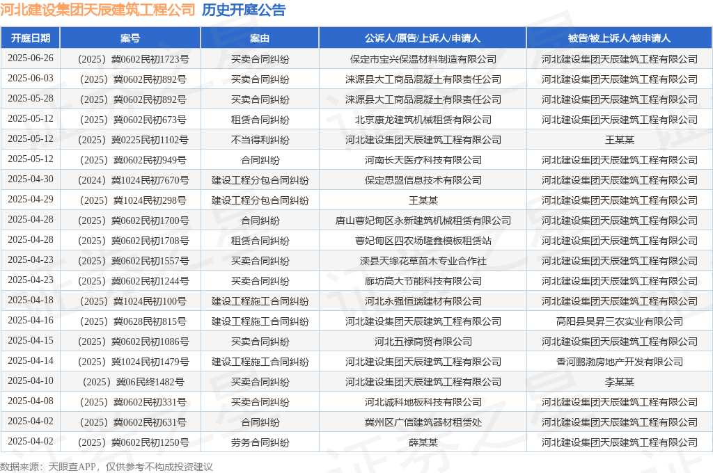Click plaintiff 河南长天医疗科技有限公司
This screenshot has width=713, height=473.
tap(423, 160)
